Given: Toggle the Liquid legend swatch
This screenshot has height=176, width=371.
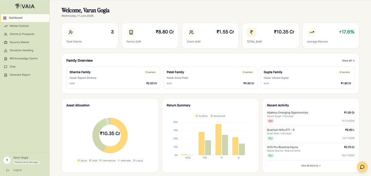Looking at the screenshot, I should [134, 160].
